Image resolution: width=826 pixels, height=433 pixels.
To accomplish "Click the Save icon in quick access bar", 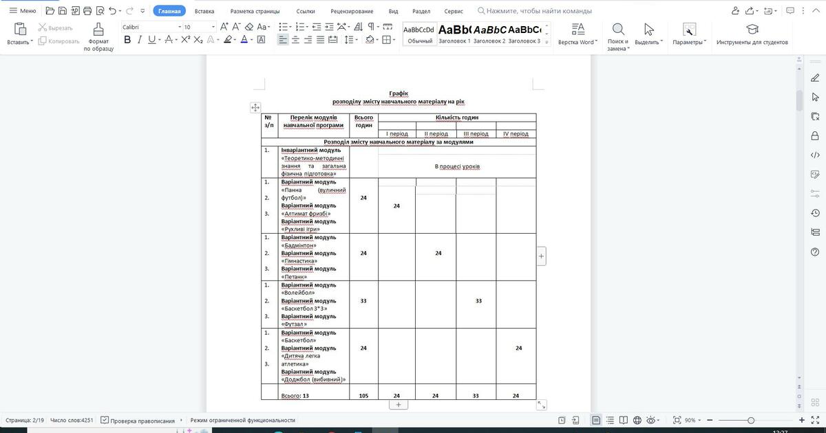I will [x=62, y=11].
